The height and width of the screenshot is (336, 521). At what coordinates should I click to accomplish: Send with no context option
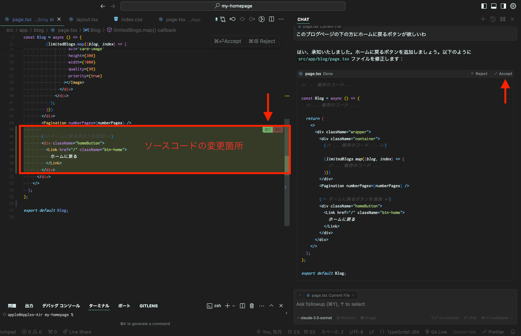click(445, 318)
